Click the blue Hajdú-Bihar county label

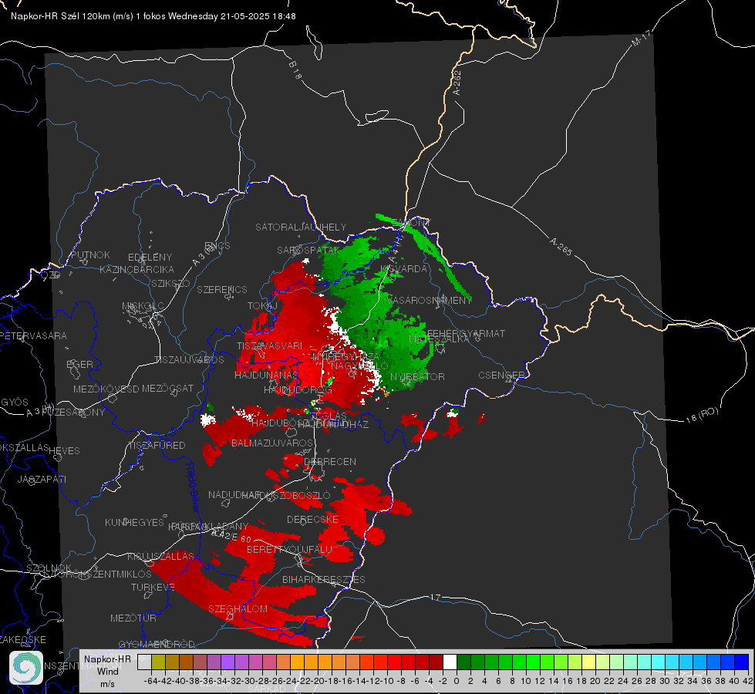192,487
